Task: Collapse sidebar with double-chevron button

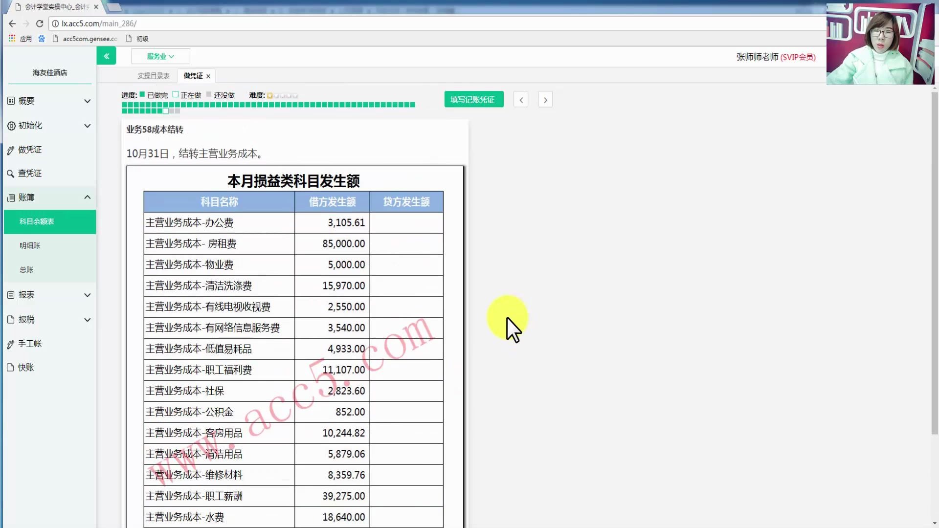Action: (x=106, y=56)
